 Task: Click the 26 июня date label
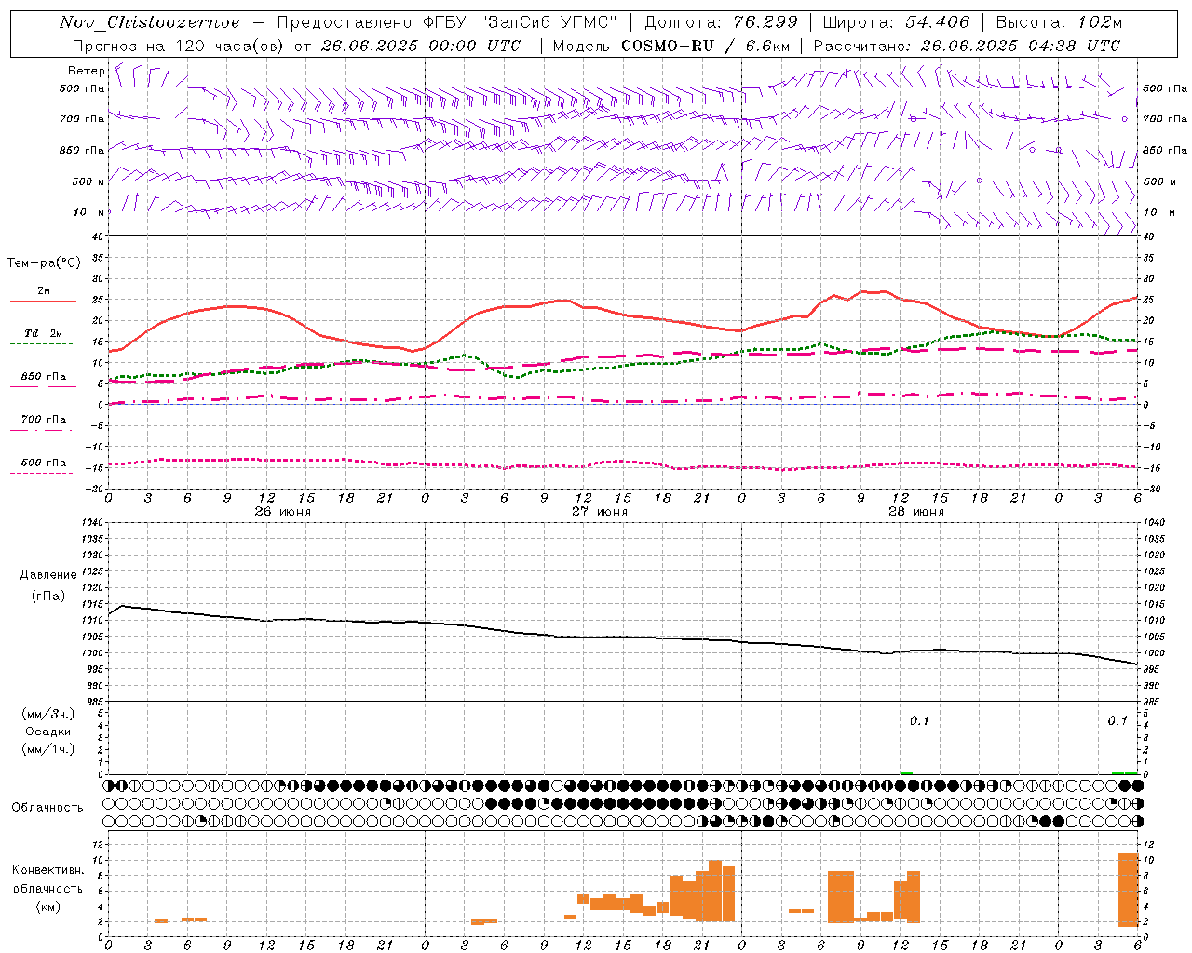point(282,512)
